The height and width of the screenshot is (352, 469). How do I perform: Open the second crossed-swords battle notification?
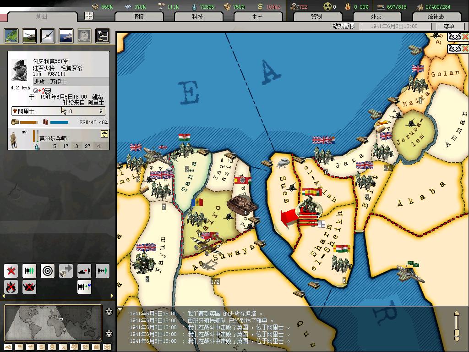pyautogui.click(x=455, y=48)
